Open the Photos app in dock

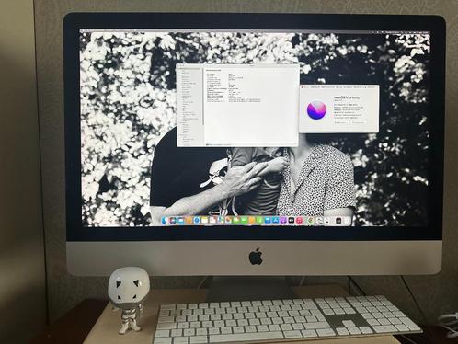coord(228,220)
